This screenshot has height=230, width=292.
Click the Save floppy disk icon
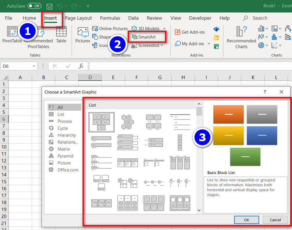49,7
